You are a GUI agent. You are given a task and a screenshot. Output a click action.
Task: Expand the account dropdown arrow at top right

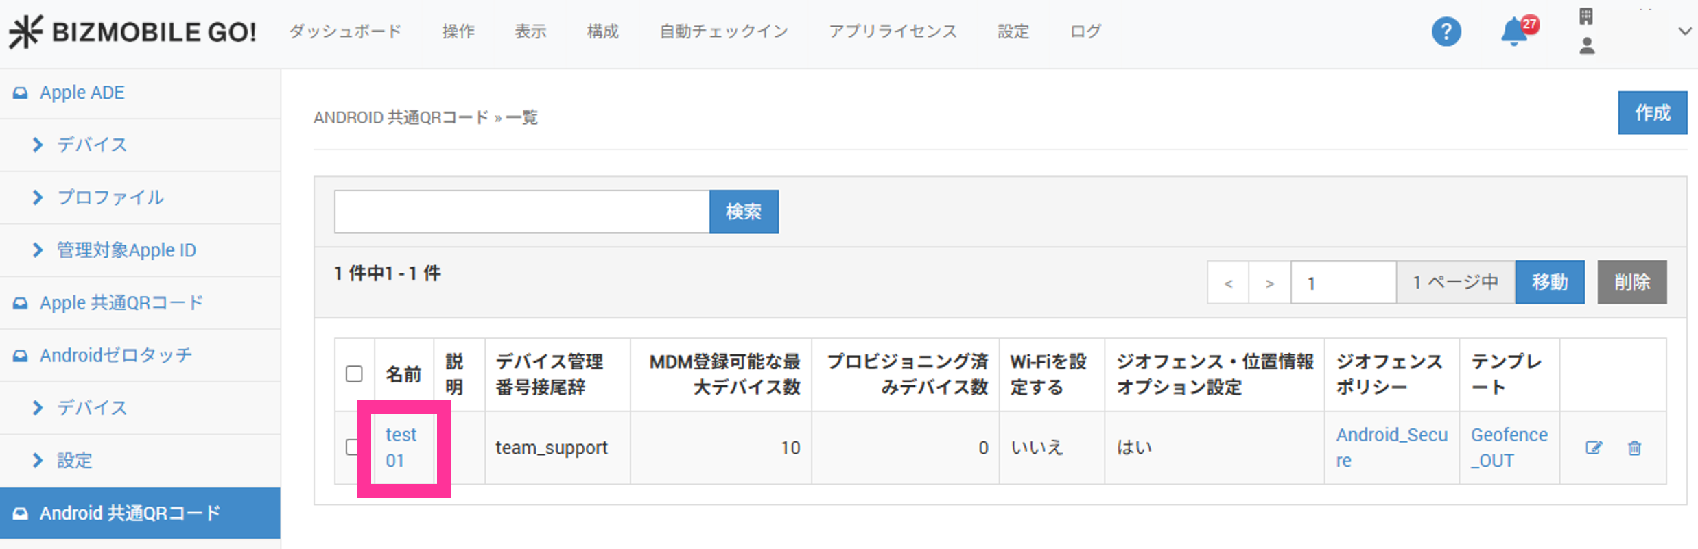pos(1684,32)
